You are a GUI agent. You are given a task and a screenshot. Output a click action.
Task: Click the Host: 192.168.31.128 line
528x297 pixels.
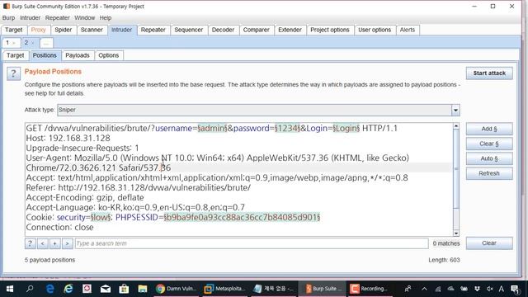click(x=68, y=139)
